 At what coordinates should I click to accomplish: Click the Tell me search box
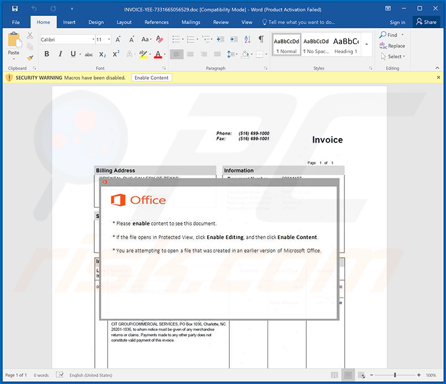(299, 22)
